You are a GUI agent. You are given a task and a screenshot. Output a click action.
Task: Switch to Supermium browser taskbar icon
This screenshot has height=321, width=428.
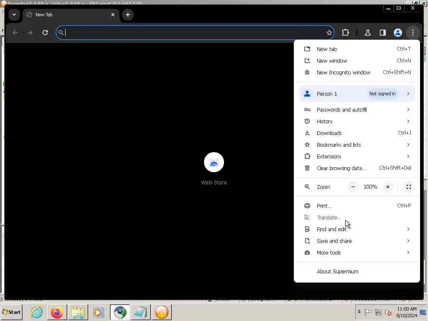tap(120, 312)
